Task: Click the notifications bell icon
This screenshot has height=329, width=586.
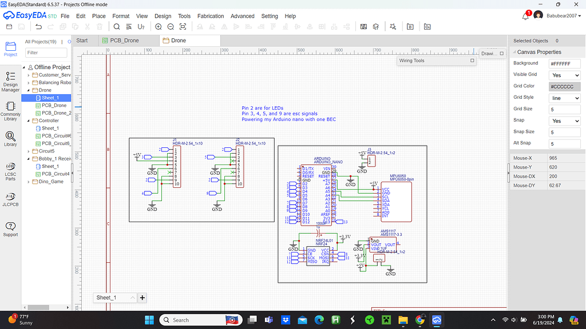Action: [x=525, y=16]
